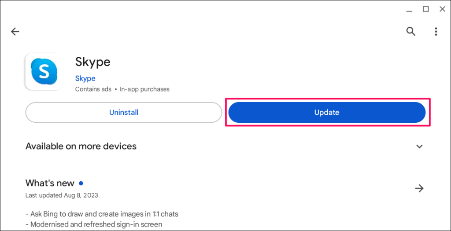Click the Last updated Aug 8, 2023 text

point(62,195)
